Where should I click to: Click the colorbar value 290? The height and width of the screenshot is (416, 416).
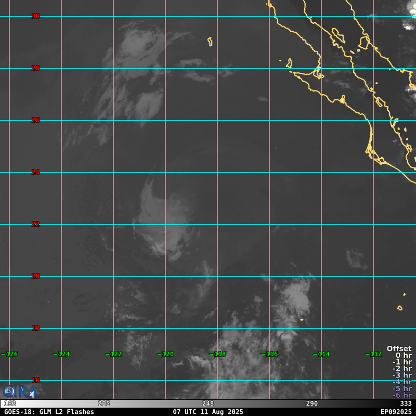(x=312, y=404)
